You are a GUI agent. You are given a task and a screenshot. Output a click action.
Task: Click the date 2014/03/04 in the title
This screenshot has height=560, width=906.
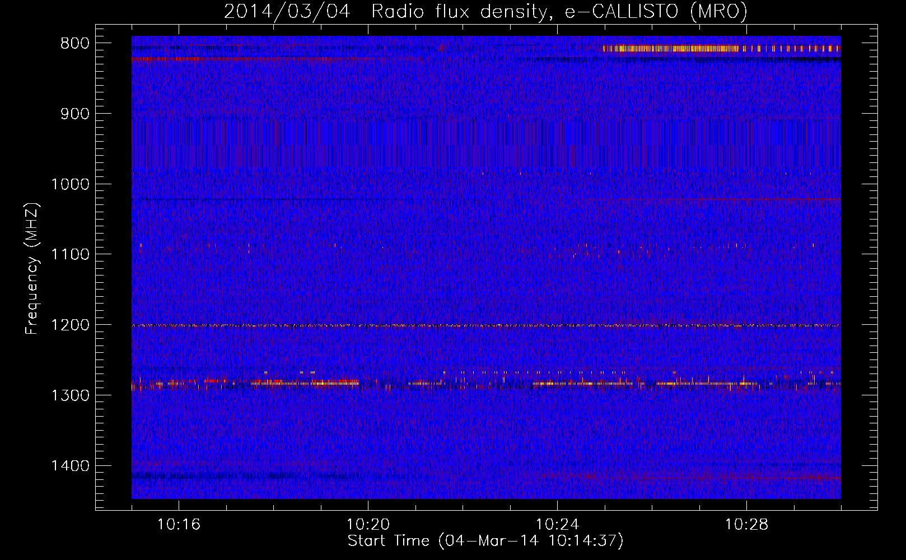pyautogui.click(x=287, y=11)
